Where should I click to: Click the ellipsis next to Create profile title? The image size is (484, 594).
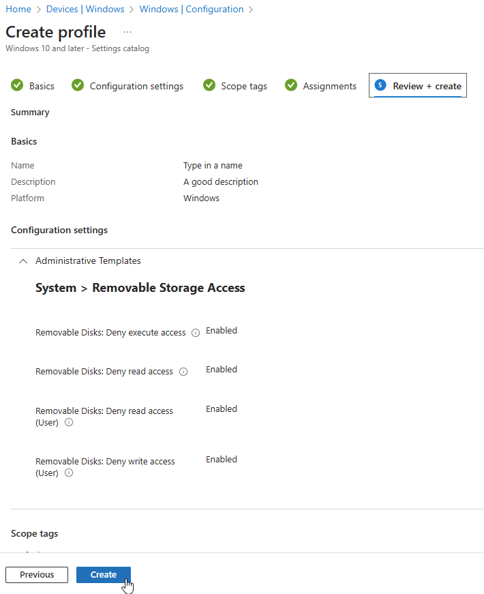click(x=127, y=31)
